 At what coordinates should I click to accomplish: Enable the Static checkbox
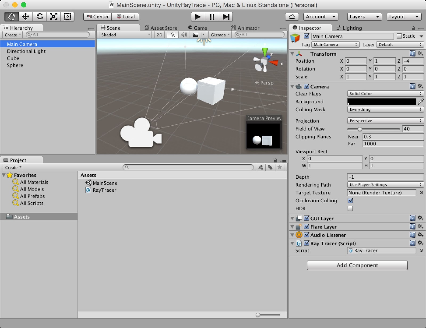[x=399, y=36]
